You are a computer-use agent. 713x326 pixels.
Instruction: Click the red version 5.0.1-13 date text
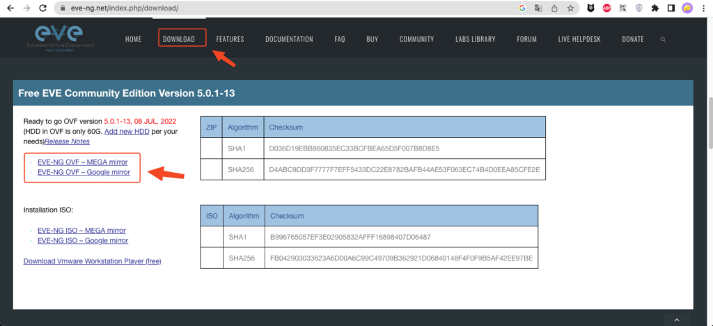coord(140,121)
